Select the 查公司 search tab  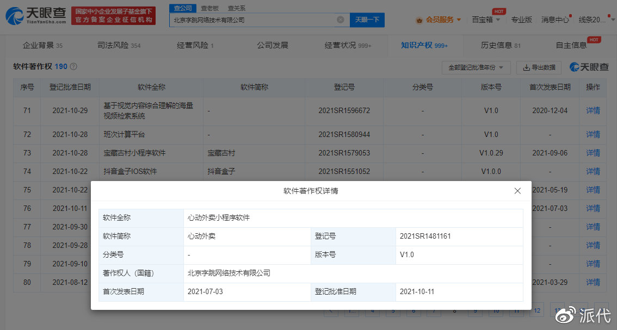(x=183, y=8)
